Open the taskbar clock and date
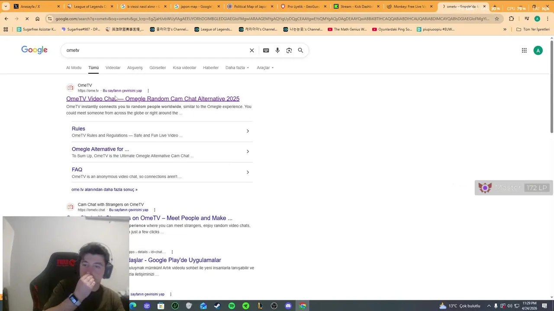 point(529,306)
